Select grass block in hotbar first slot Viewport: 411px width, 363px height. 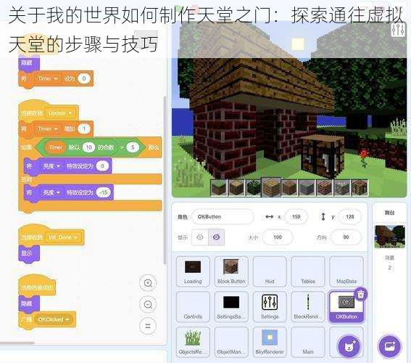point(219,188)
